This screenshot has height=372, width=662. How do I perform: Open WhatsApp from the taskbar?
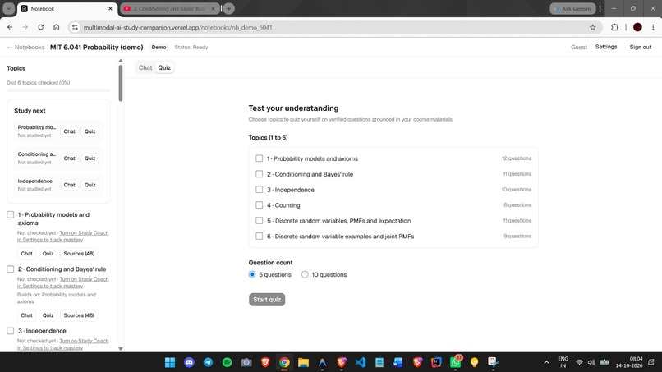[x=455, y=362]
